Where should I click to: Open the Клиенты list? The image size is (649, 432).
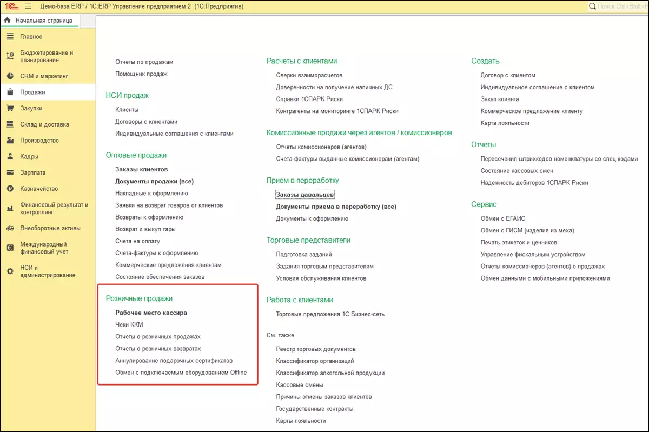pos(127,110)
